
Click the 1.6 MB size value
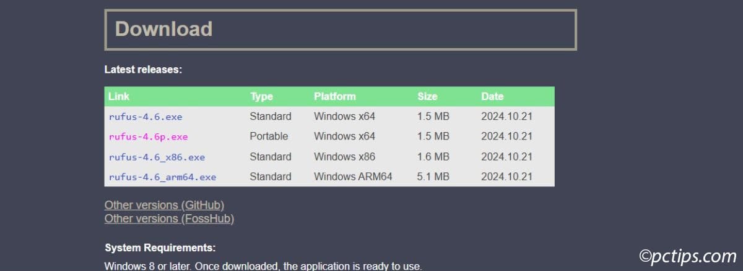[433, 157]
